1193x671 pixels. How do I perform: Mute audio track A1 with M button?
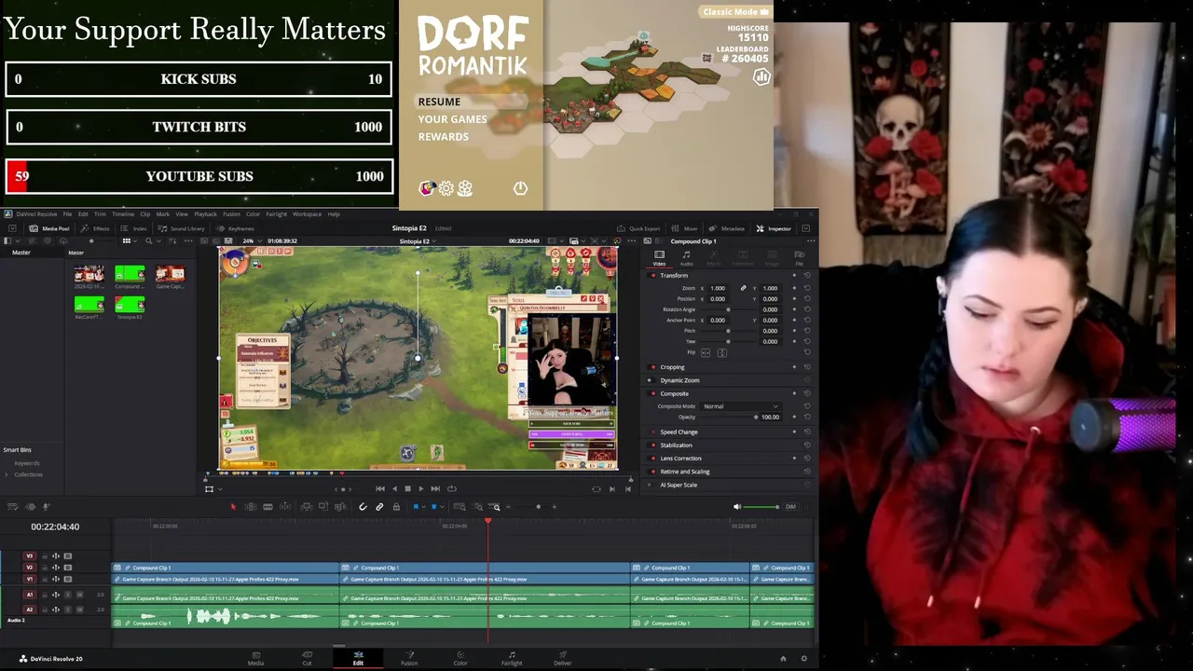click(79, 595)
